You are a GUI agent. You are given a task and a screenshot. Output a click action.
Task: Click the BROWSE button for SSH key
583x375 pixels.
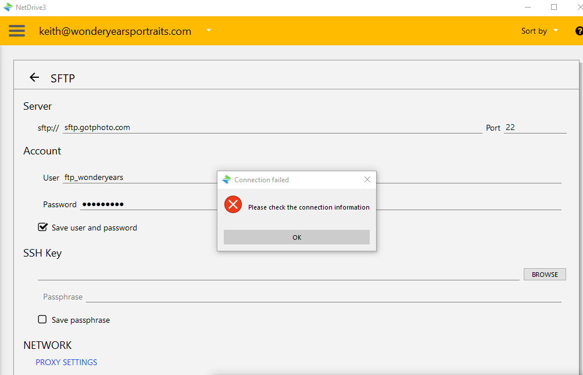pos(545,275)
